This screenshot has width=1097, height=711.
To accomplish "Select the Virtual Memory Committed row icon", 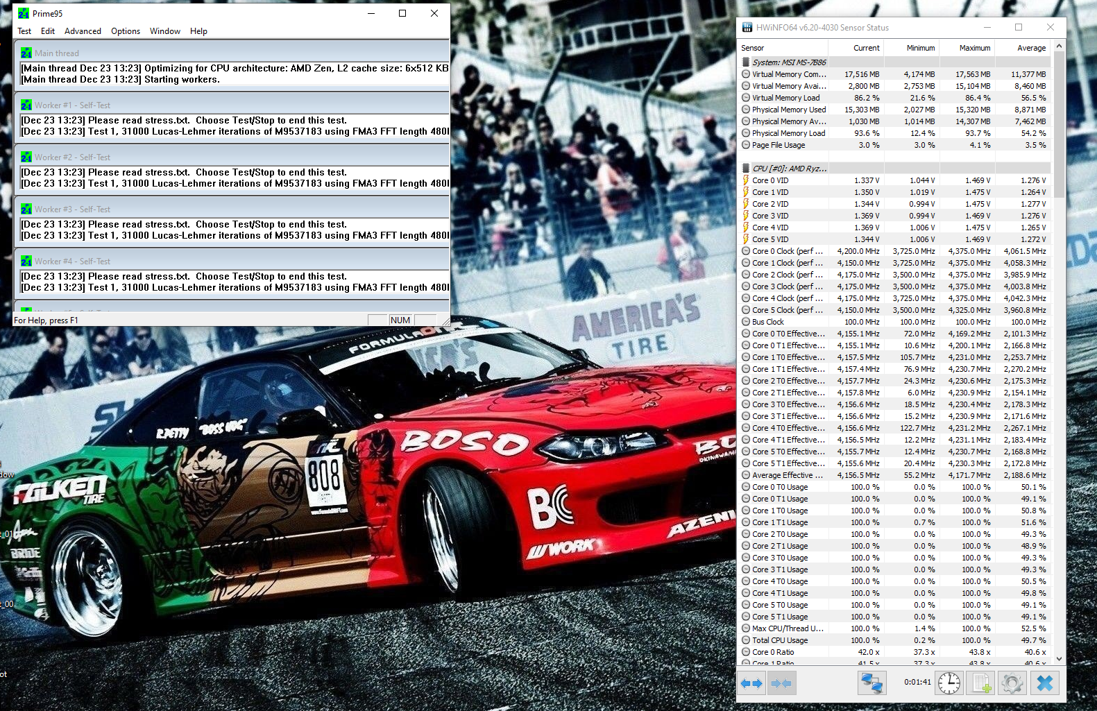I will click(x=746, y=74).
